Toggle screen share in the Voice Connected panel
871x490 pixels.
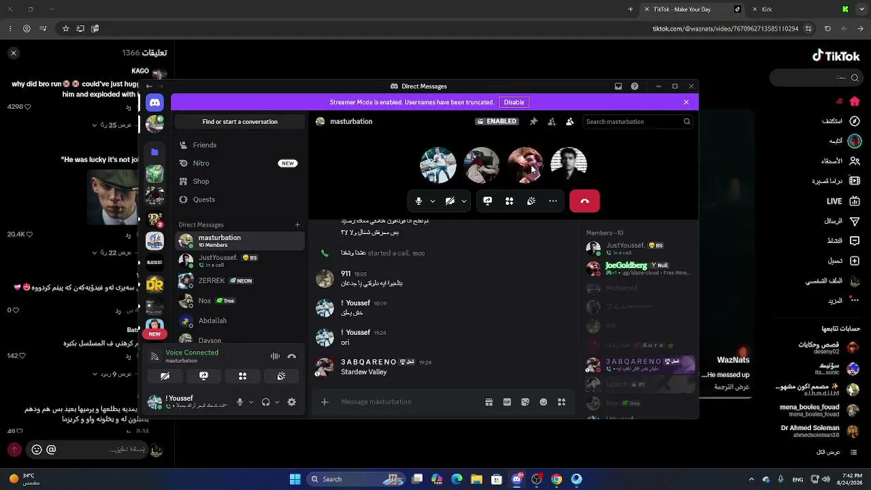pos(203,376)
